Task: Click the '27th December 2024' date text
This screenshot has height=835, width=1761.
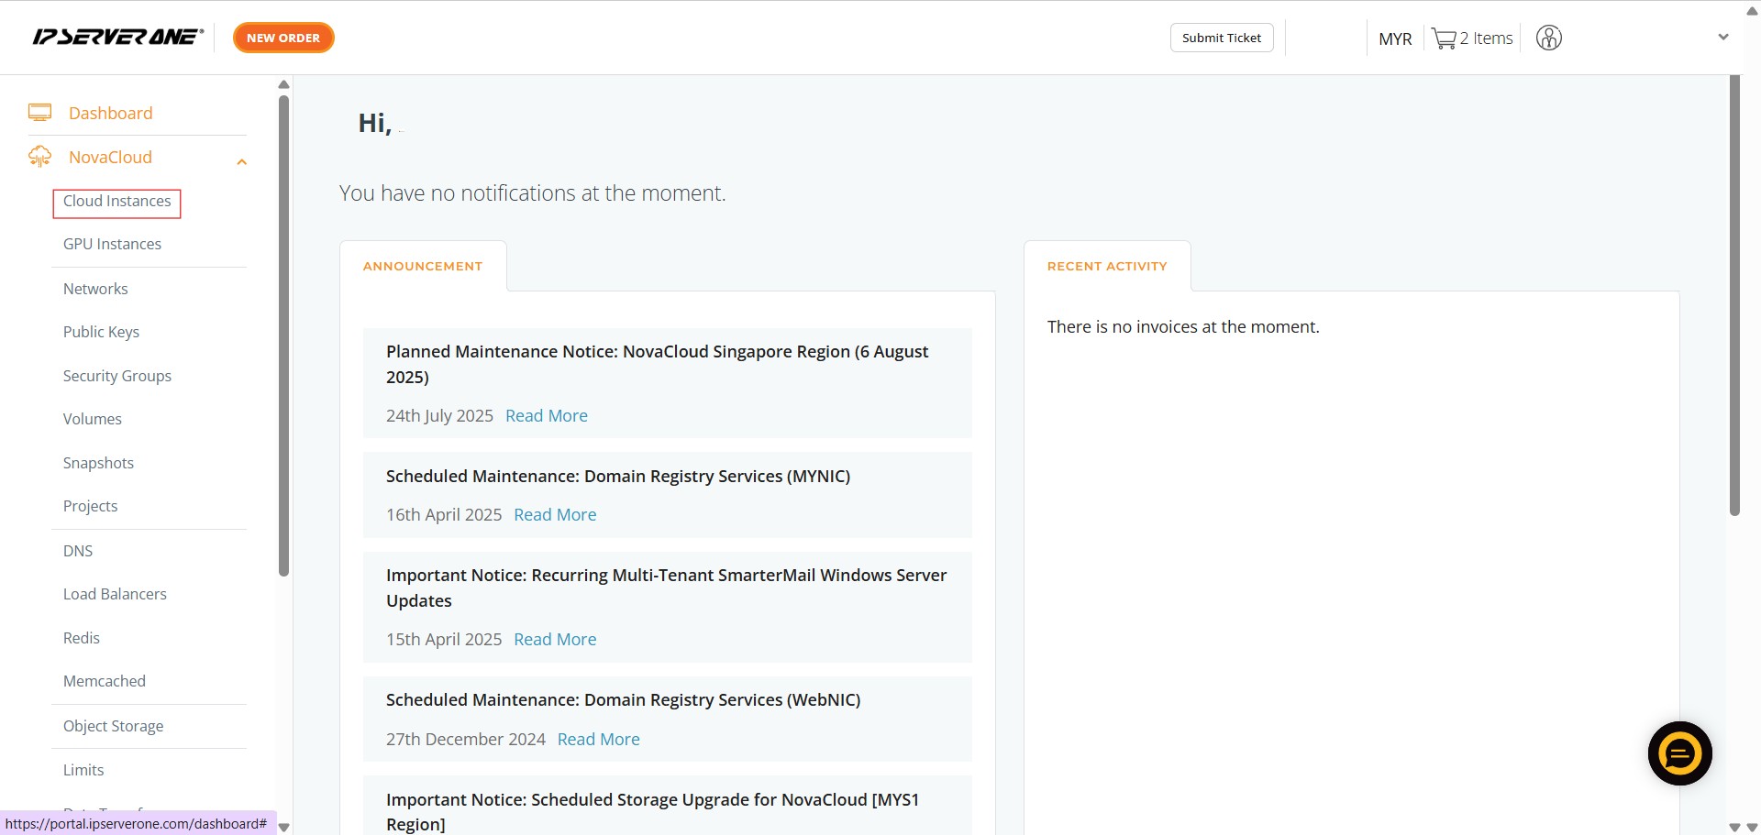Action: (466, 739)
